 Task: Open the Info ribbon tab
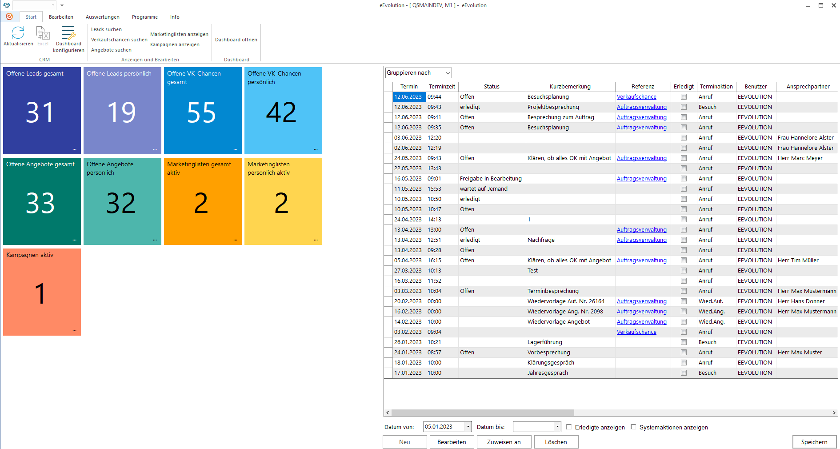click(175, 17)
